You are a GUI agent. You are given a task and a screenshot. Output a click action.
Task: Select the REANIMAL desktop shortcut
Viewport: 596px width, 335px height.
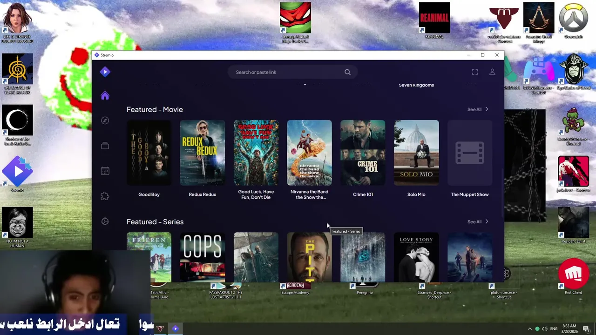tap(434, 20)
